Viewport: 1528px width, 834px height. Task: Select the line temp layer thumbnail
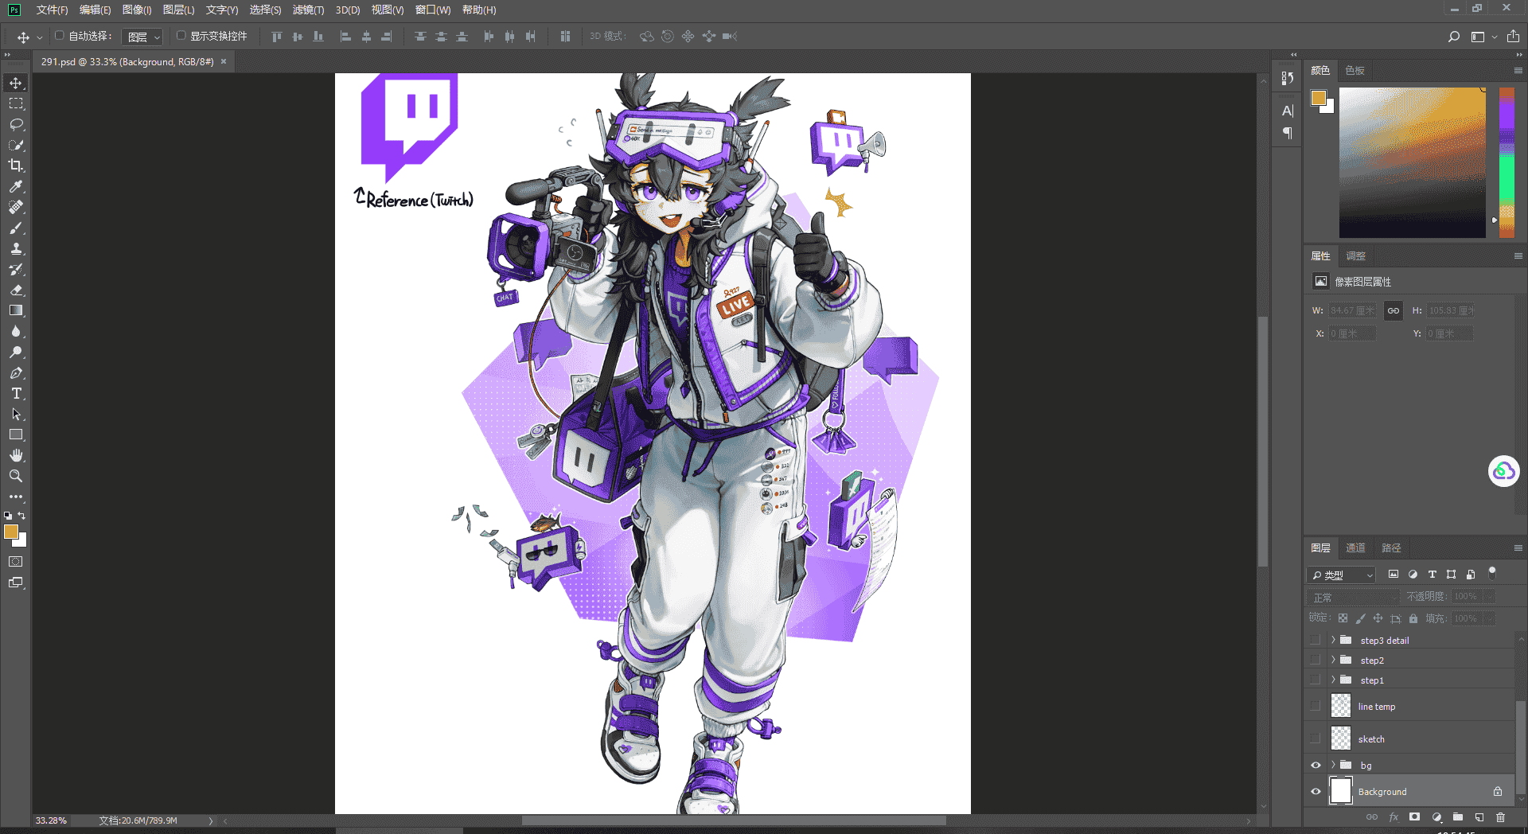1341,706
